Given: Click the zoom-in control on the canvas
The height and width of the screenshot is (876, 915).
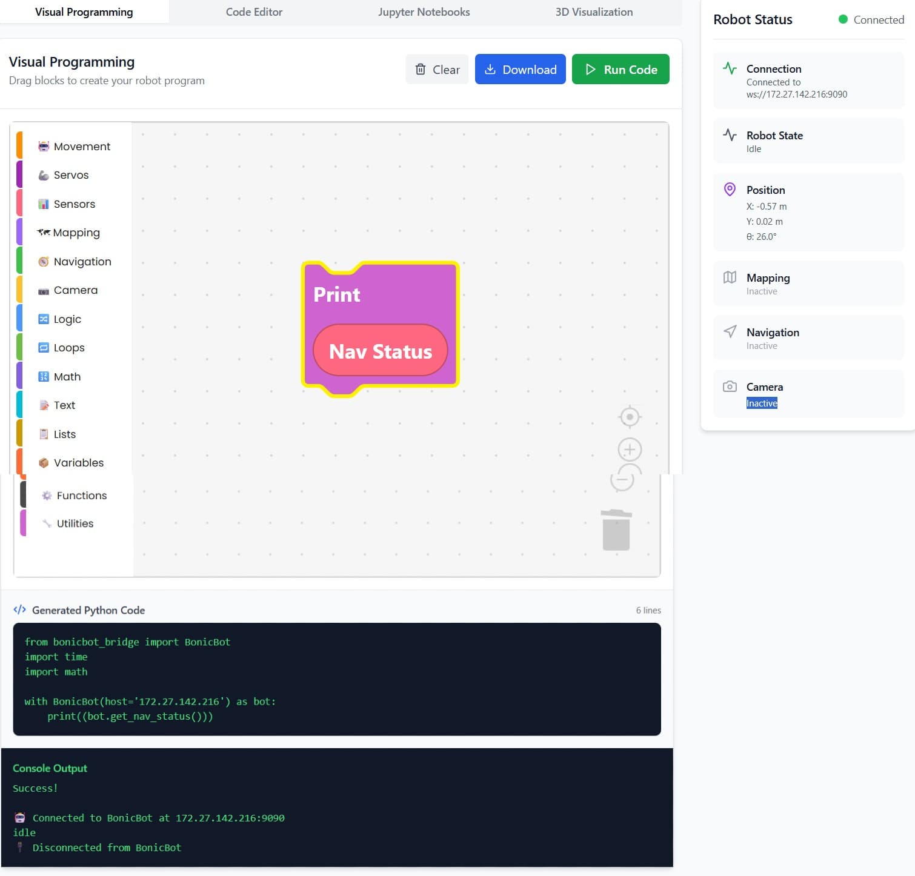Looking at the screenshot, I should [629, 449].
